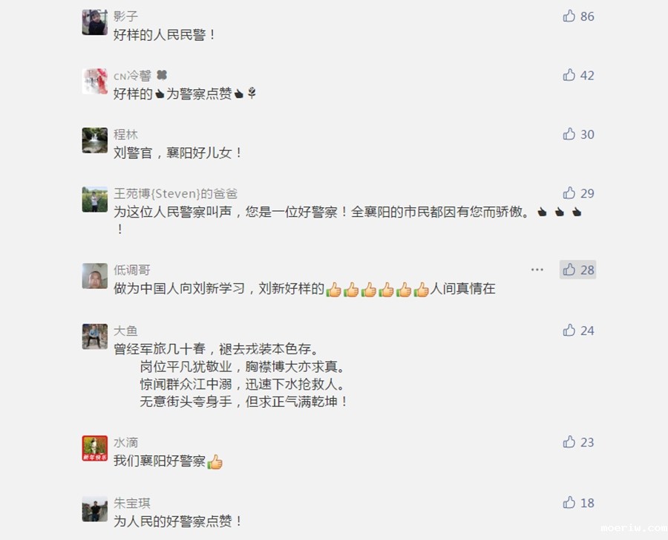The image size is (668, 540).
Task: Toggle the highlighted like on 低调哥's comment
Action: tap(577, 270)
